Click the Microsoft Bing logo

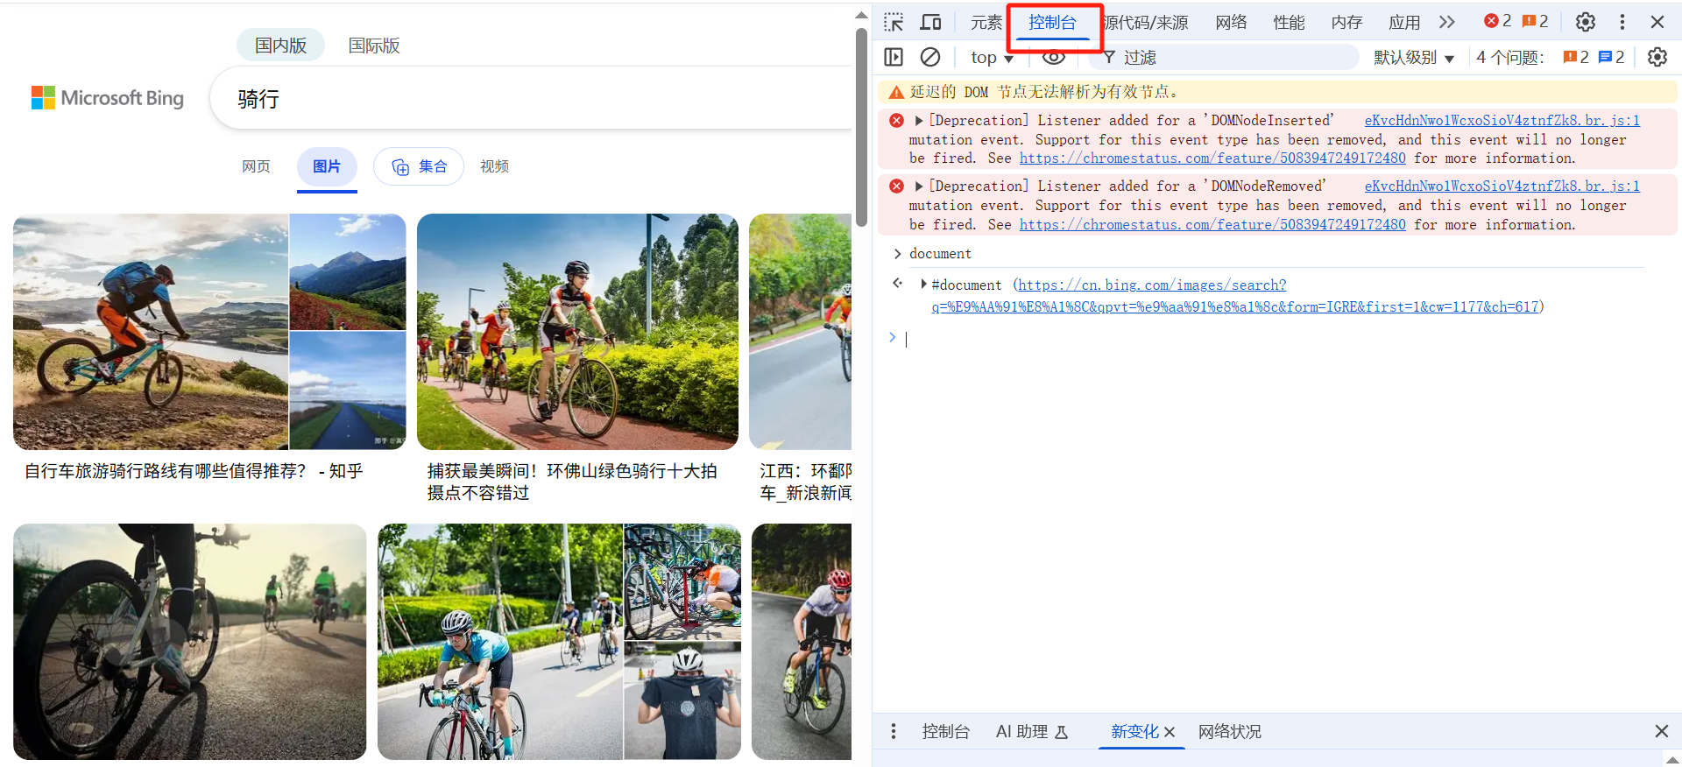click(108, 98)
